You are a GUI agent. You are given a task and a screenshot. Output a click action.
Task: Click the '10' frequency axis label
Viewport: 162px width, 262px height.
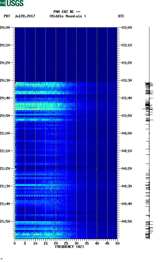pos(35,243)
